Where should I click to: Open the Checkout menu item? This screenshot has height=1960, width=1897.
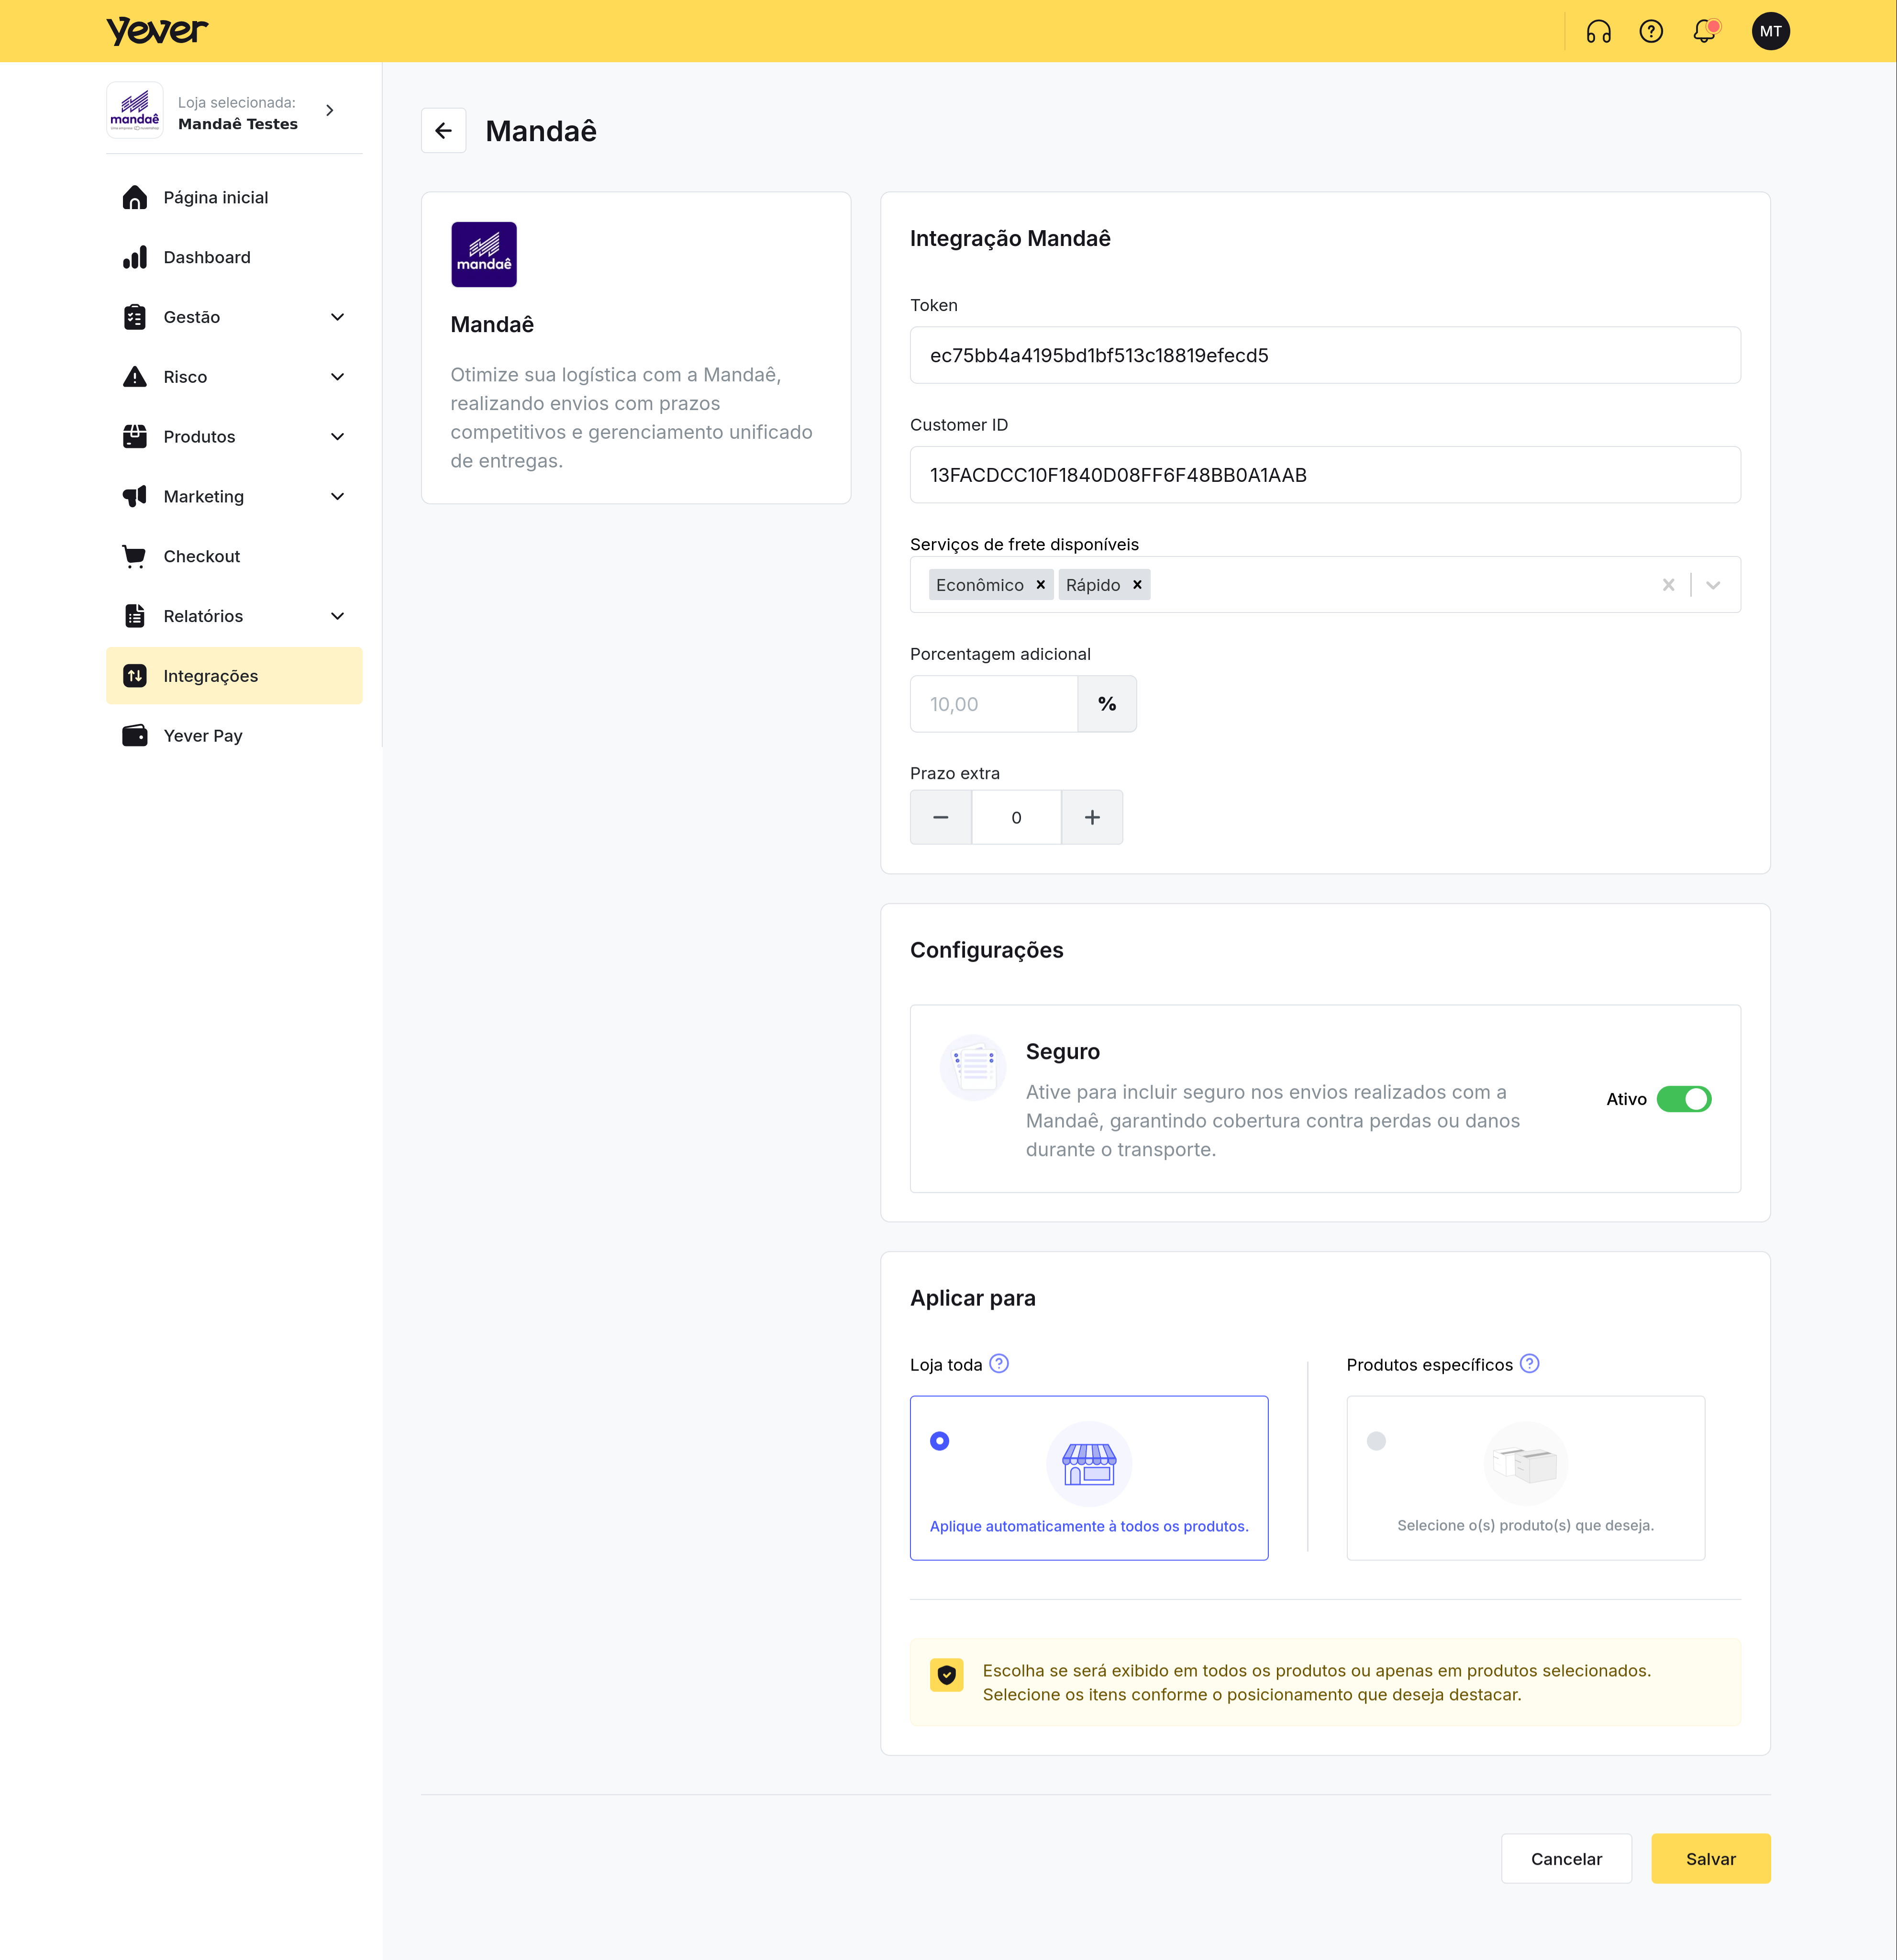coord(202,556)
